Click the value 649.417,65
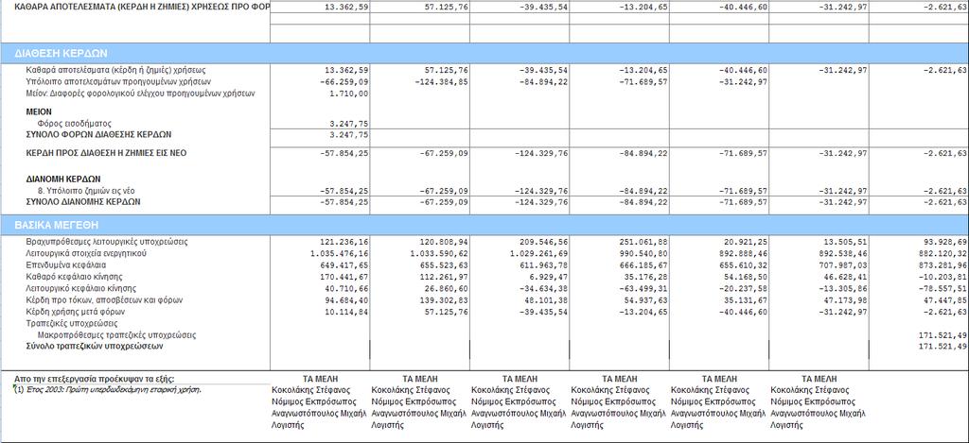This screenshot has width=969, height=443. [344, 265]
